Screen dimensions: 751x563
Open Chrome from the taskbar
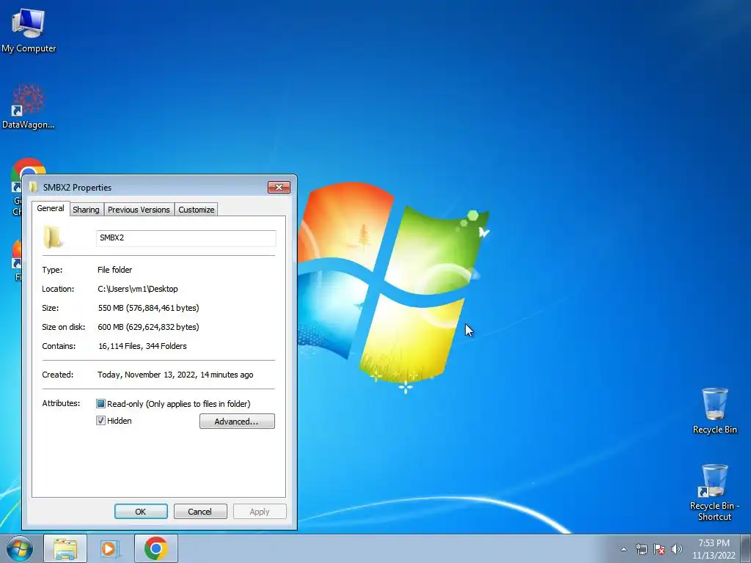tap(155, 548)
